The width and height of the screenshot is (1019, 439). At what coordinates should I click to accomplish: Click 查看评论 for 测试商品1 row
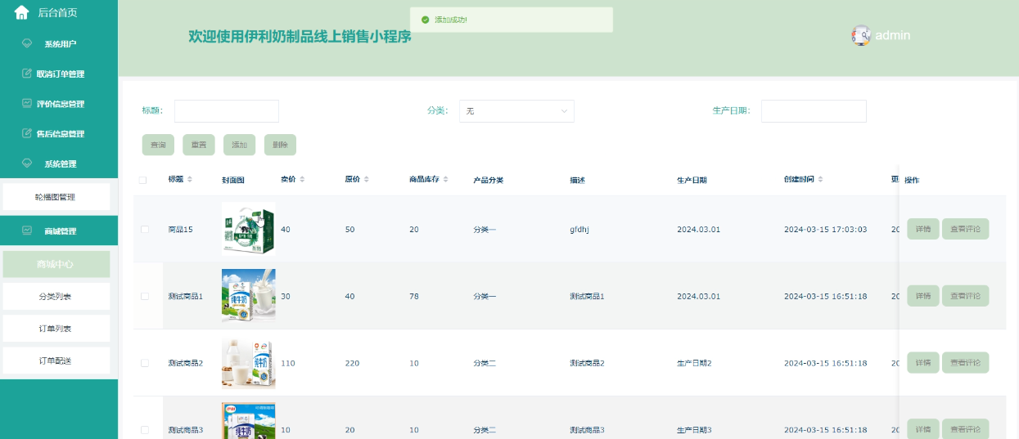(966, 296)
